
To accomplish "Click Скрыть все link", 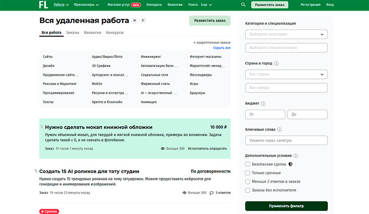I will coord(222,48).
